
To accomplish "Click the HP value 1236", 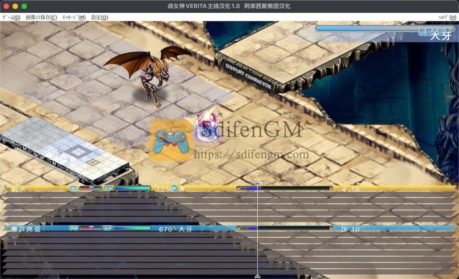I will click(165, 189).
